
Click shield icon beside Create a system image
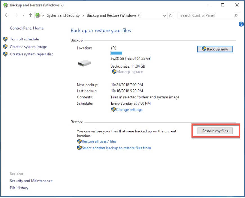pyautogui.click(x=5, y=47)
